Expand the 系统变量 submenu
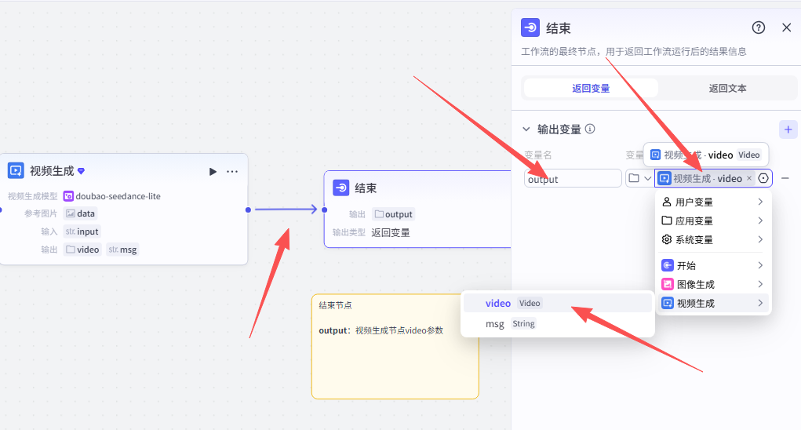Image resolution: width=801 pixels, height=430 pixels. (712, 240)
